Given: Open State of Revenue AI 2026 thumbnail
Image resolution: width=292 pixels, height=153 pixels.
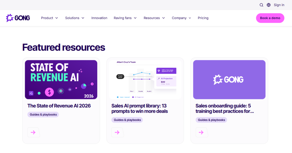Looking at the screenshot, I should coord(61,79).
